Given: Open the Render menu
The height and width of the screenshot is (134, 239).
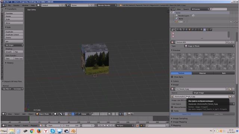Looking at the screenshot, I should 16,5.
